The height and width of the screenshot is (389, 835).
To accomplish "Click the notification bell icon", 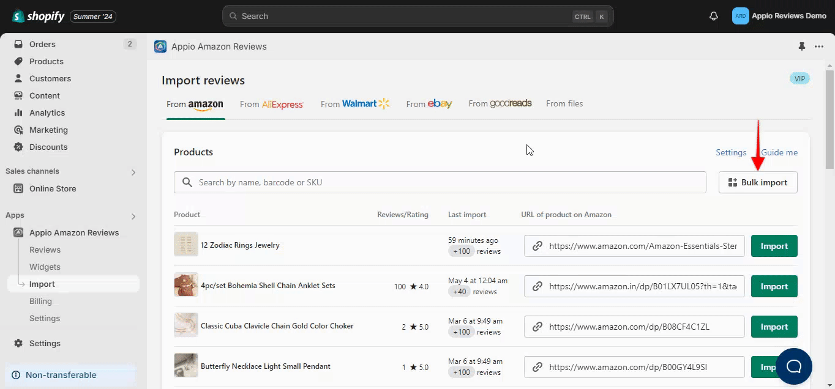I will pos(713,16).
